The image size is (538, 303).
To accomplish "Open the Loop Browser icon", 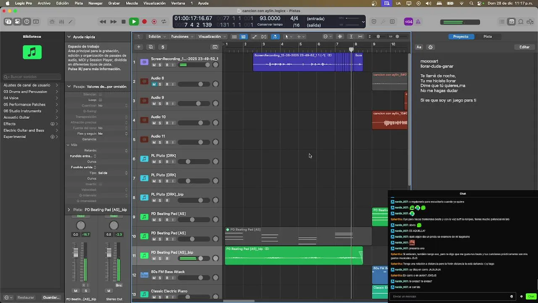I will [x=521, y=21].
